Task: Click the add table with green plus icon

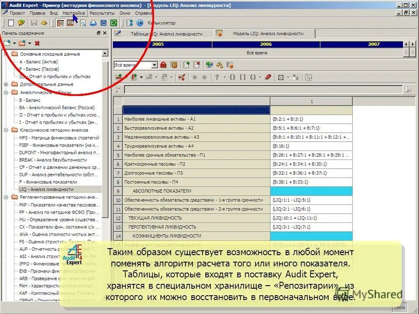Action: coord(186,65)
